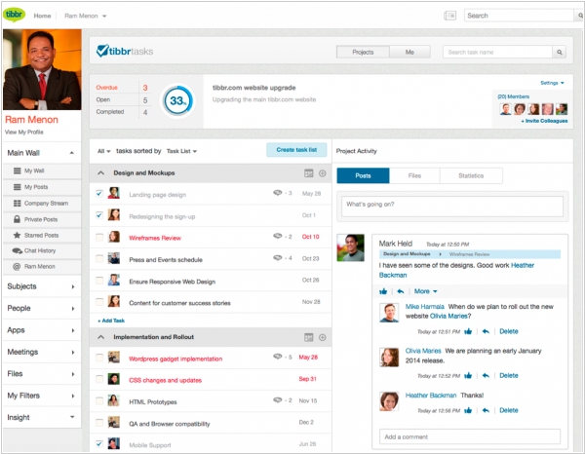Add item with plus icon in Design and Mockups

323,173
